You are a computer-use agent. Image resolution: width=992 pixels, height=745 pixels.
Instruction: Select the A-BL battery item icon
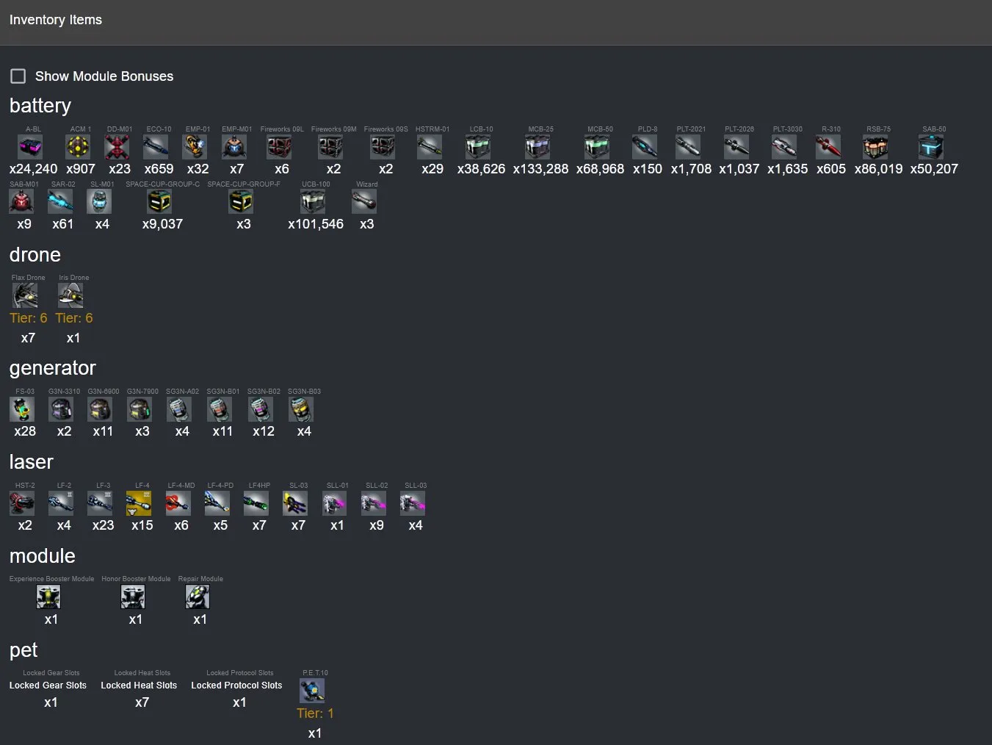click(x=30, y=147)
